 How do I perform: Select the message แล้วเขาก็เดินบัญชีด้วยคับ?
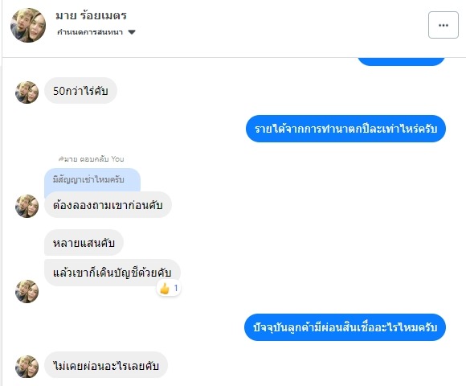(112, 273)
